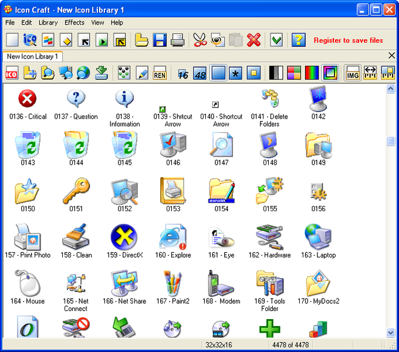399x352 pixels.
Task: Click the printer icon in toolbar
Action: [178, 40]
